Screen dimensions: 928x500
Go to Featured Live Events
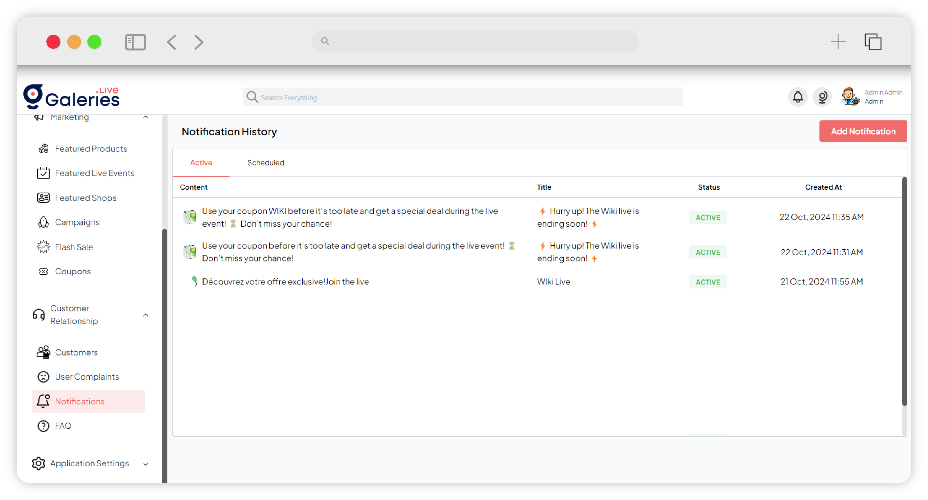coord(94,173)
